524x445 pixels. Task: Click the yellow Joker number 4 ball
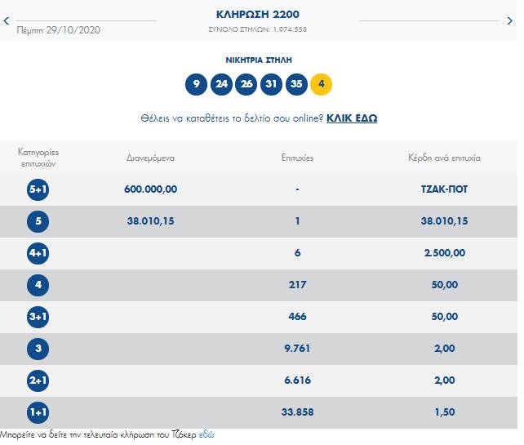coord(322,84)
